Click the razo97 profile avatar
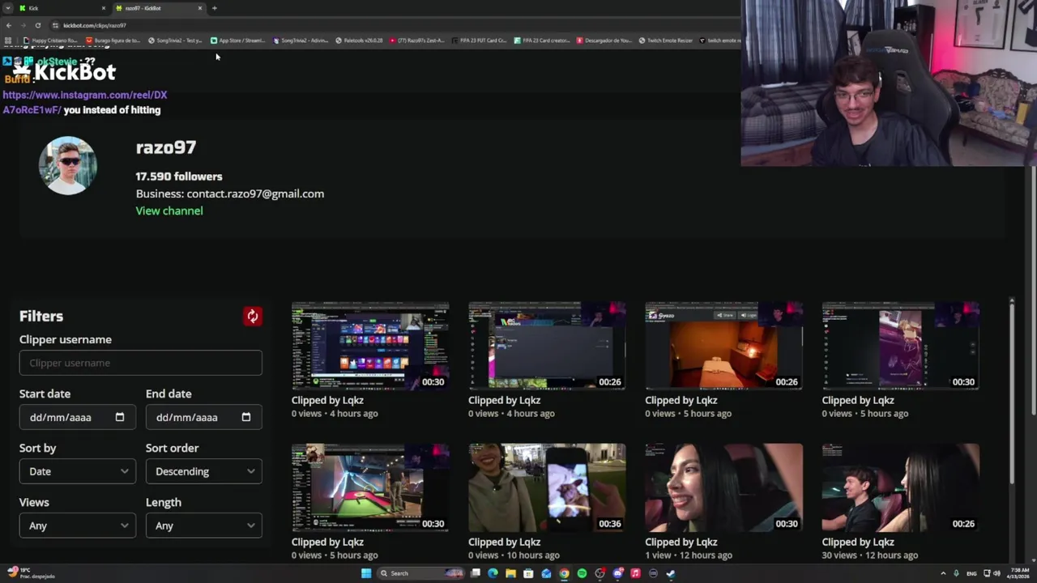The image size is (1037, 583). [68, 165]
